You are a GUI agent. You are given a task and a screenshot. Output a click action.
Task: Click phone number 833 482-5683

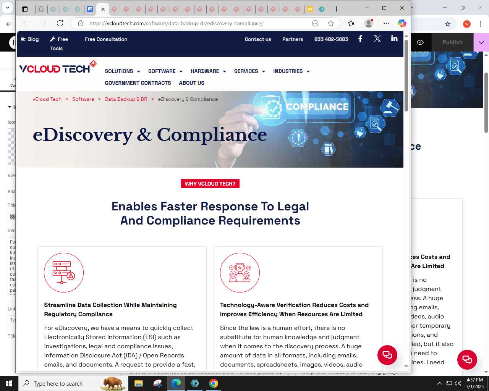coord(331,39)
